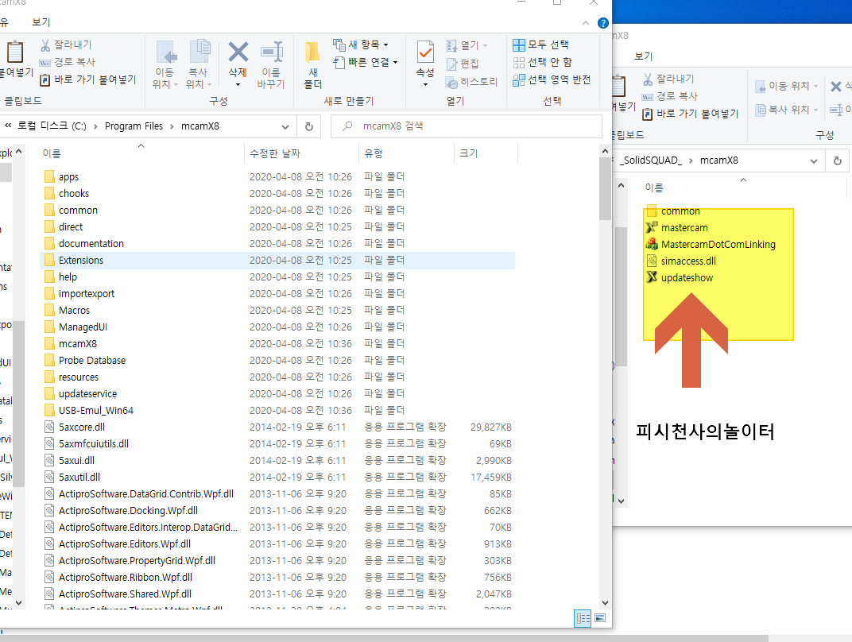This screenshot has height=642, width=852.
Task: Click the Rename (이름 바꾸기) icon
Action: (271, 52)
